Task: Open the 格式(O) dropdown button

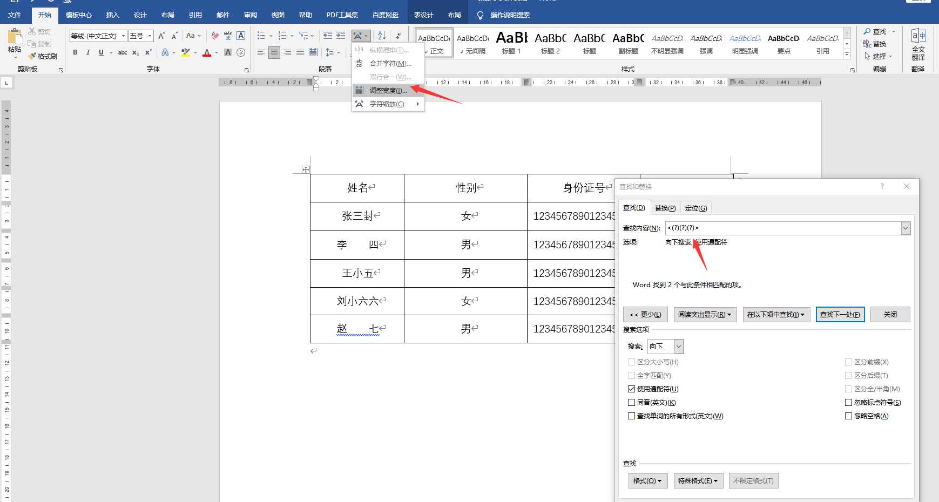Action: (x=647, y=480)
